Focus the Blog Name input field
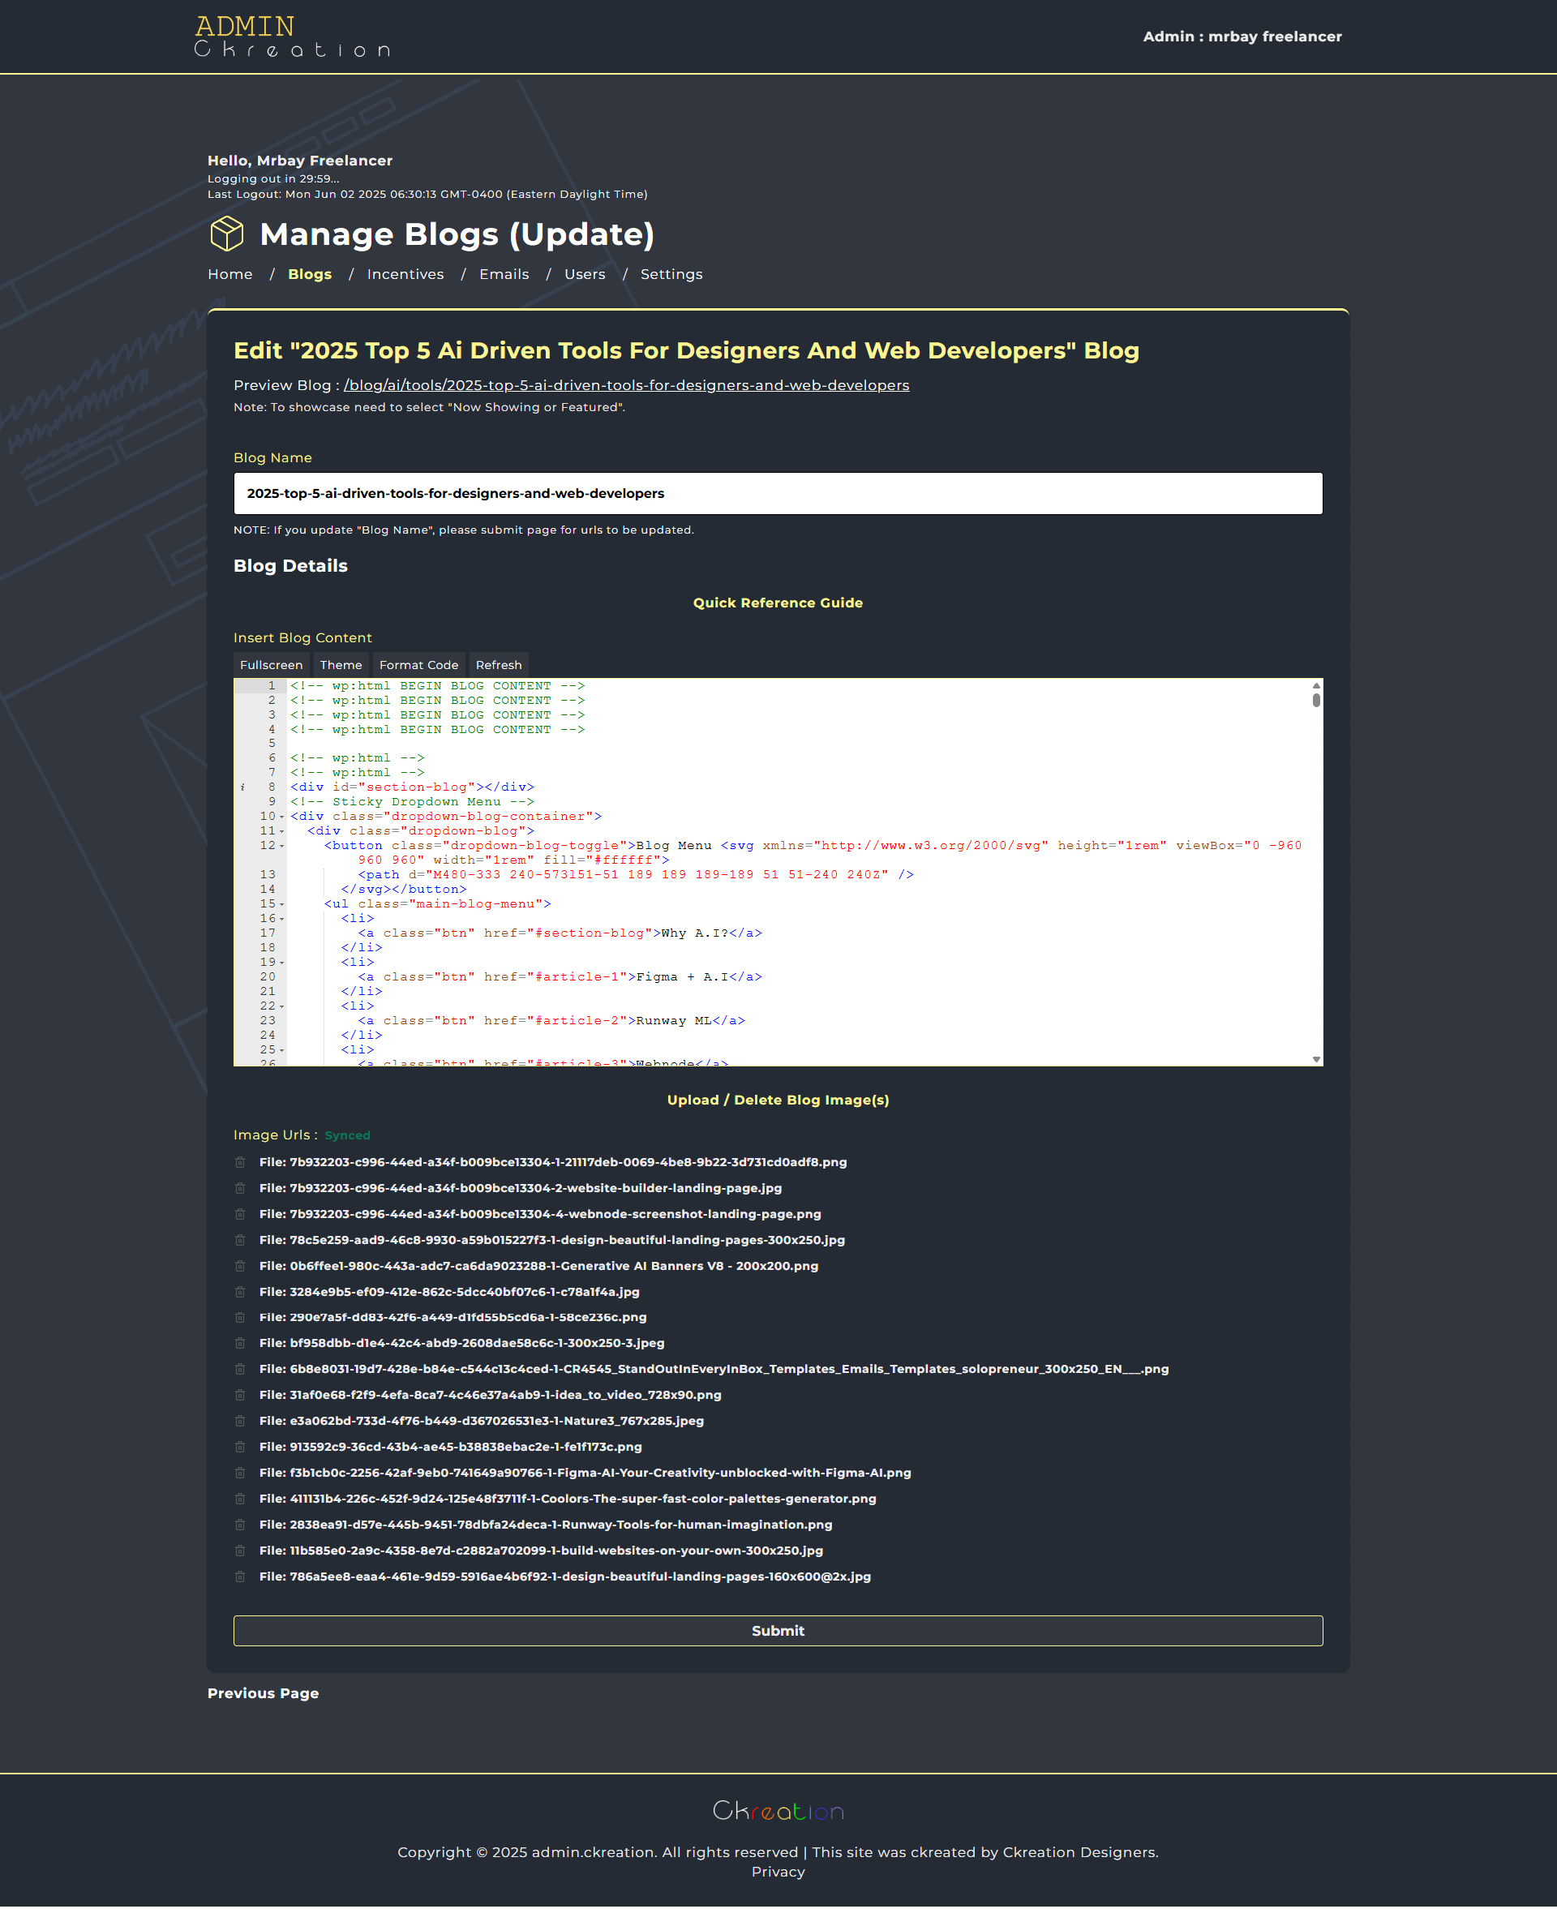The image size is (1557, 1909). click(x=778, y=493)
